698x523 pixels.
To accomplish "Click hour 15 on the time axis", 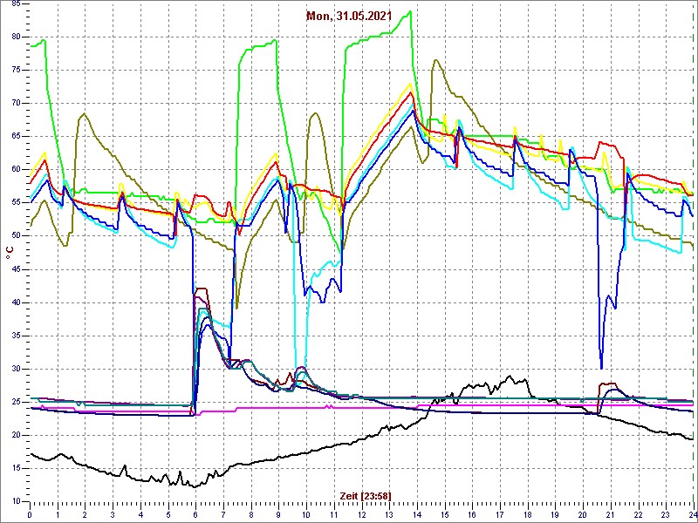I will click(445, 513).
